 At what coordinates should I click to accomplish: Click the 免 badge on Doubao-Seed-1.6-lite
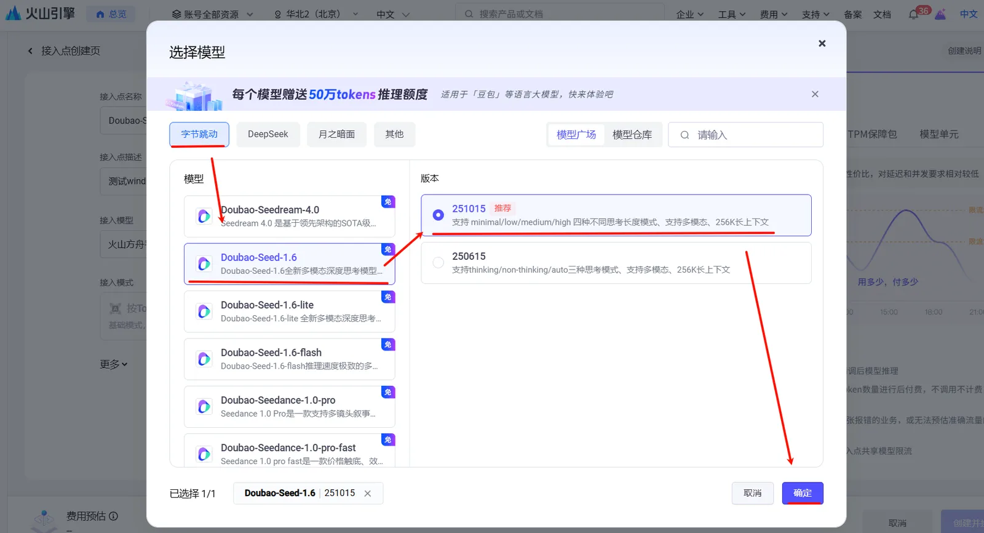(387, 297)
